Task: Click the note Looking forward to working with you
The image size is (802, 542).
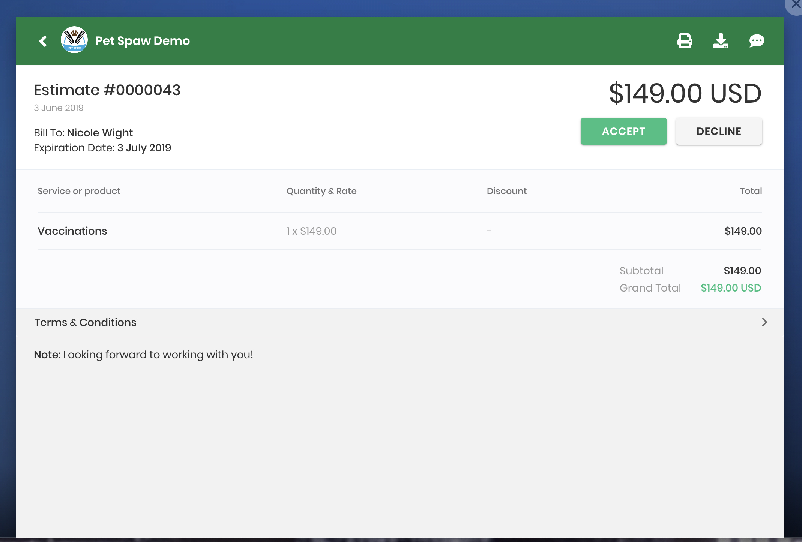Action: click(158, 355)
